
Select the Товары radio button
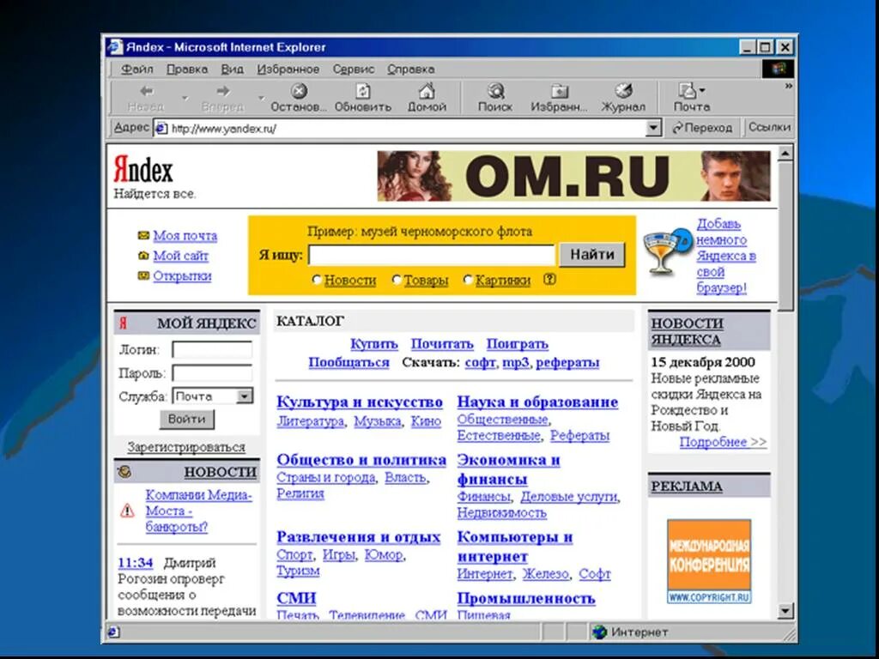click(397, 279)
